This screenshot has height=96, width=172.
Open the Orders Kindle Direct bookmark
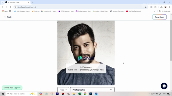pyautogui.click(x=101, y=11)
